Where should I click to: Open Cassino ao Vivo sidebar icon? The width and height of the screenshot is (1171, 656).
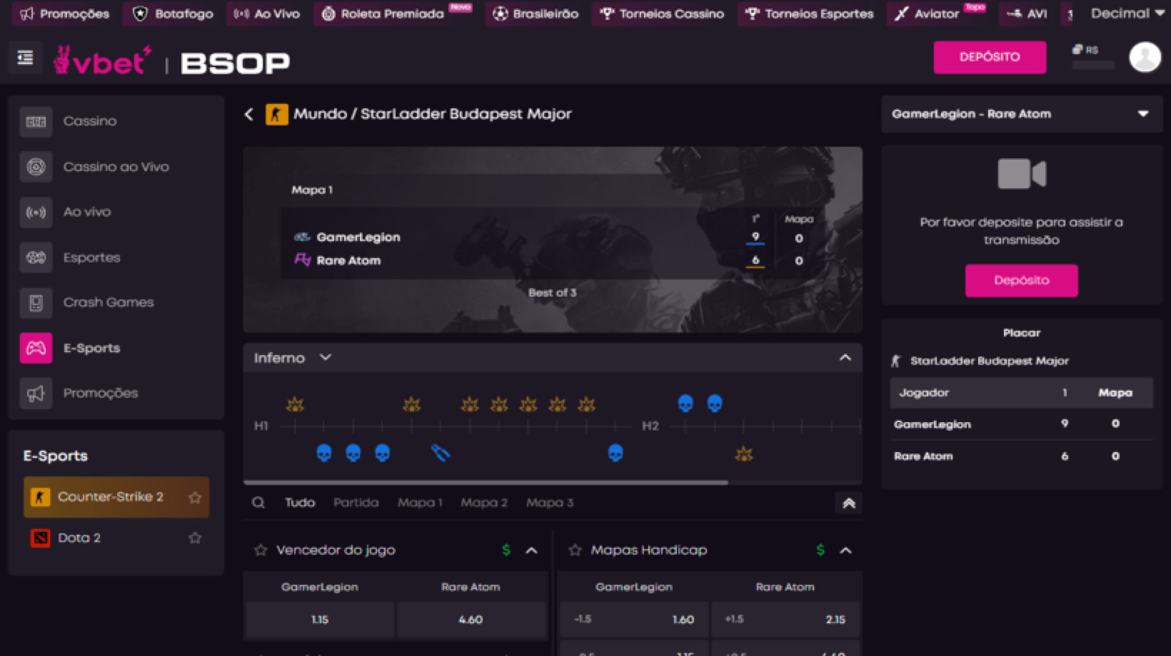(x=36, y=167)
